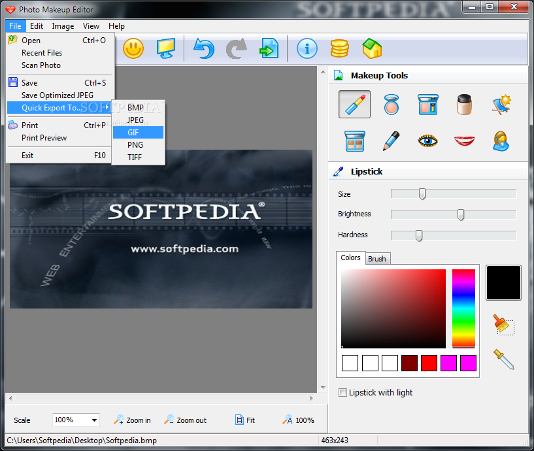Open the Scale percentage dropdown
The image size is (534, 451).
94,420
